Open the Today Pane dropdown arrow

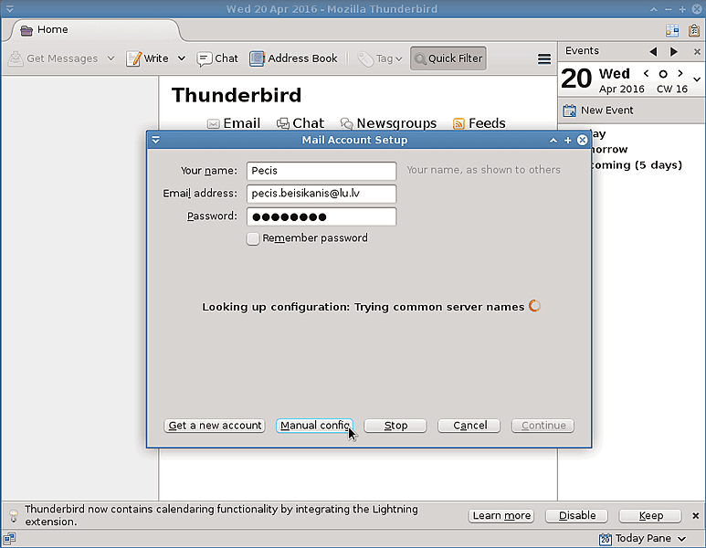tap(682, 539)
